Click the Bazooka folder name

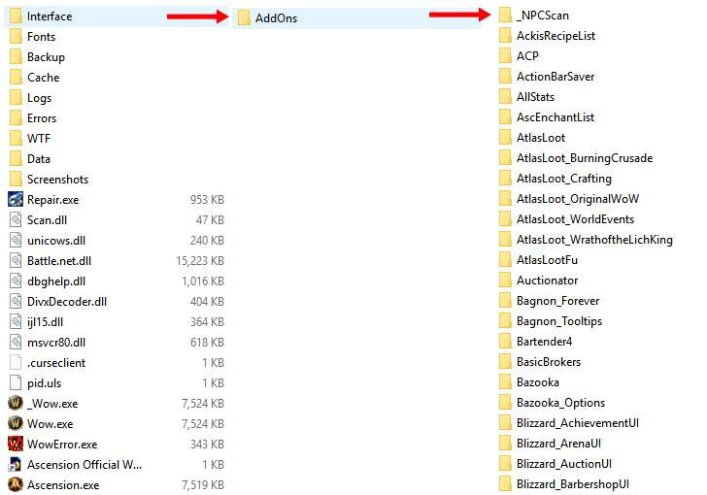[x=537, y=381]
